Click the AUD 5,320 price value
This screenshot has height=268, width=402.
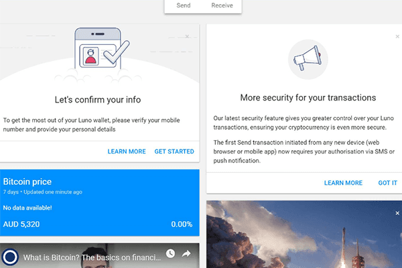pyautogui.click(x=21, y=224)
